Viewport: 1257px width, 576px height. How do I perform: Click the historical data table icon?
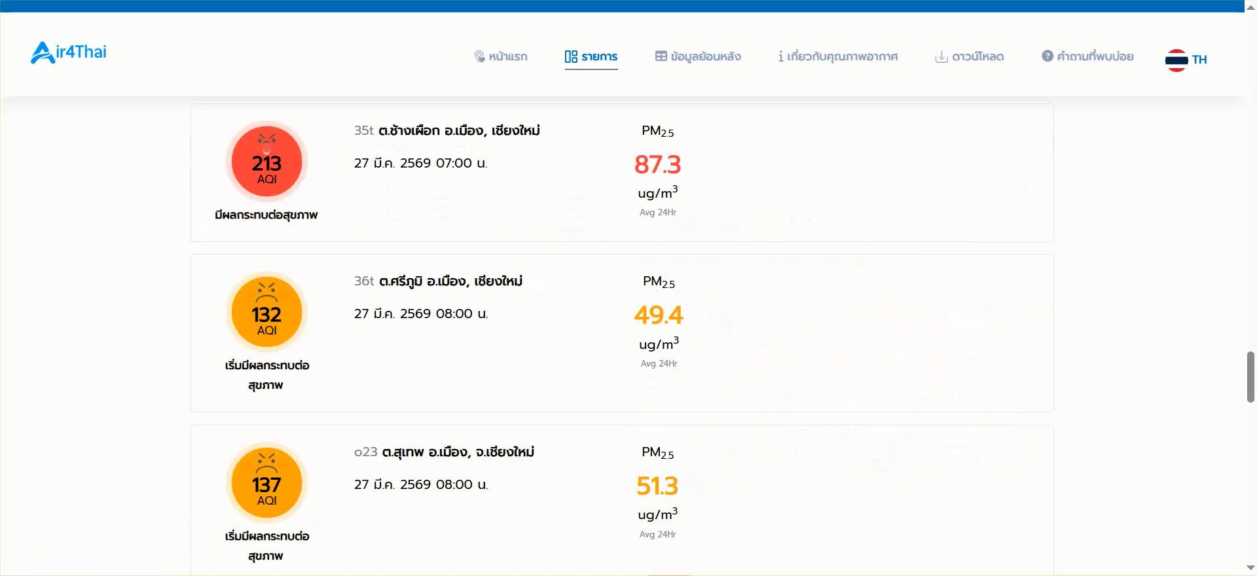[661, 56]
